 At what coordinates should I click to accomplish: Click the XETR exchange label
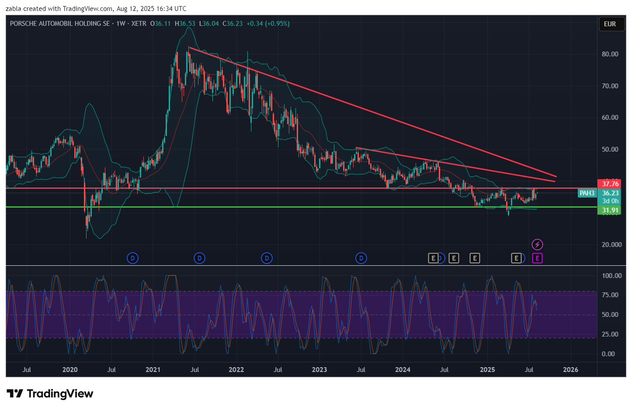(139, 24)
